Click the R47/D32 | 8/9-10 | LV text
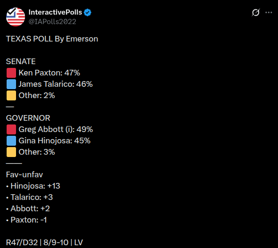 point(44,242)
